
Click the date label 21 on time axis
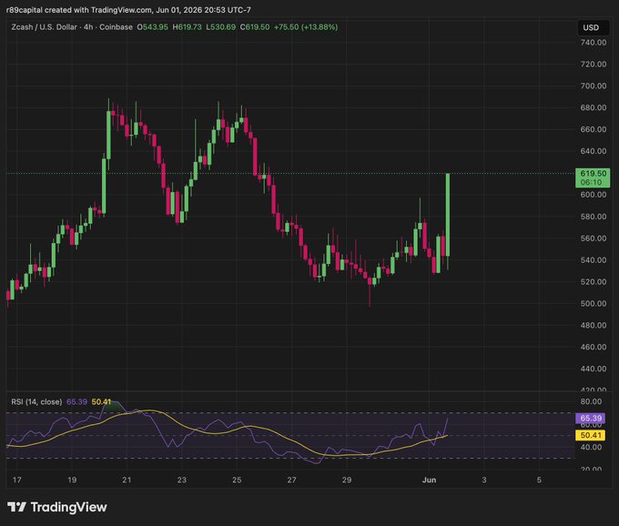pyautogui.click(x=127, y=480)
